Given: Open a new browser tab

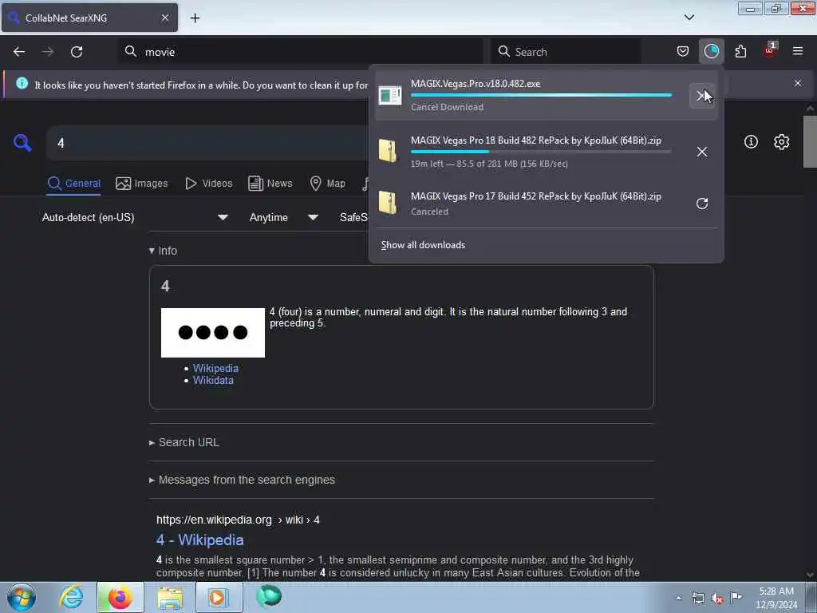Looking at the screenshot, I should (195, 18).
